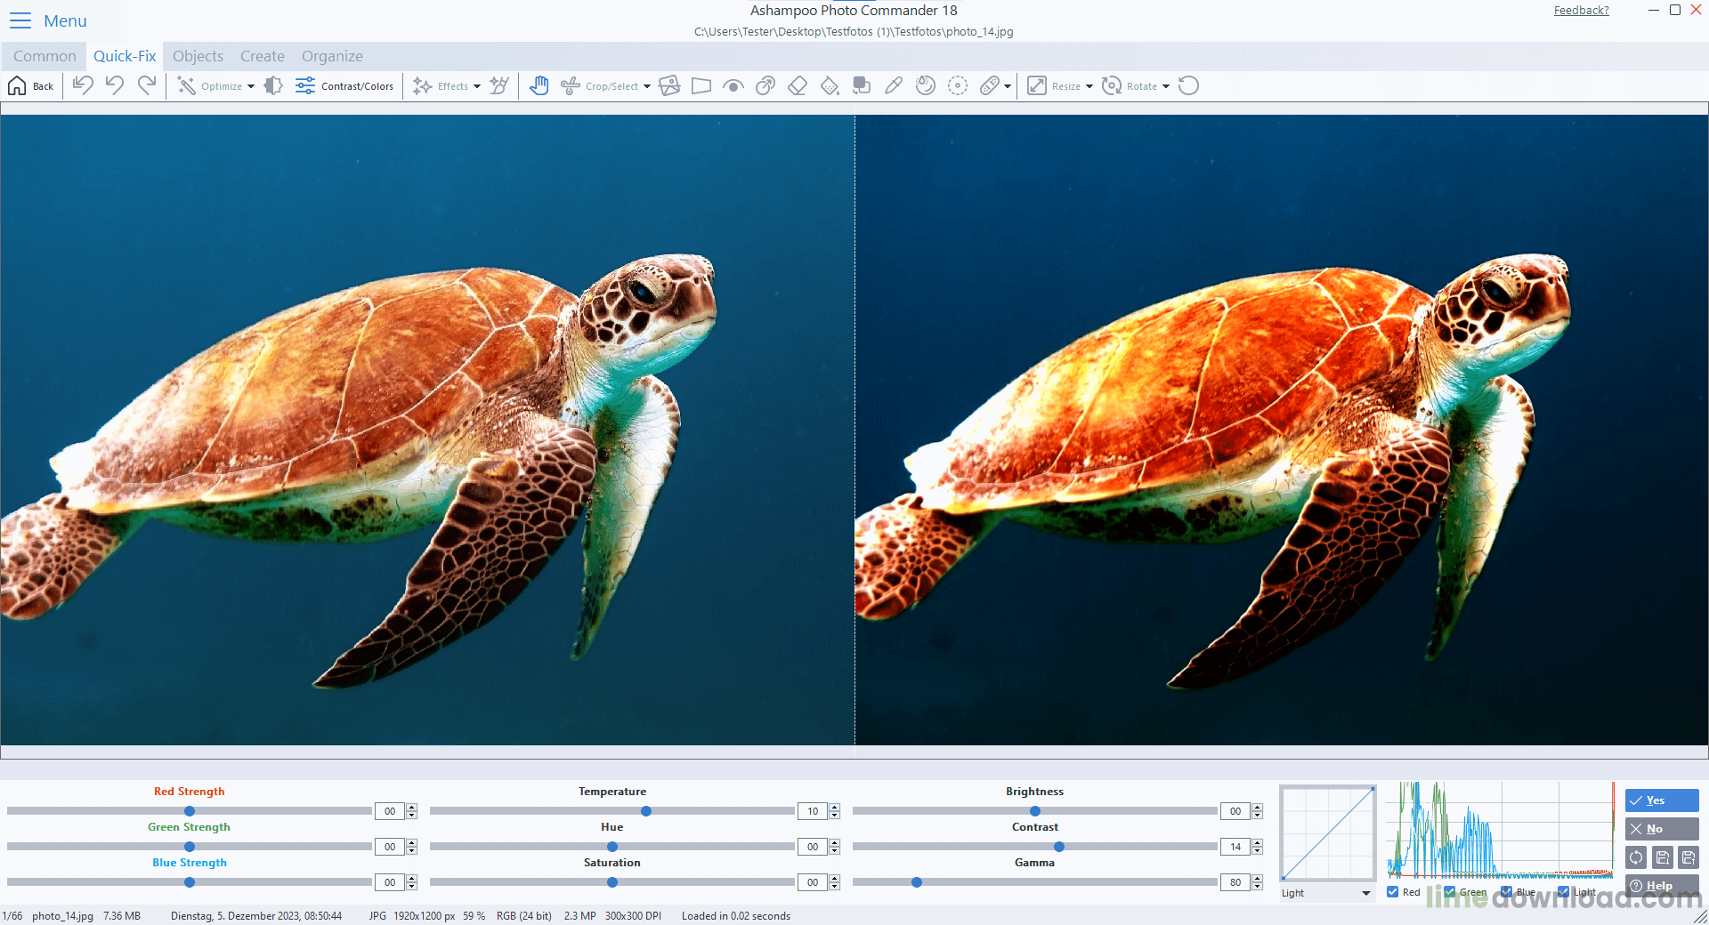Pick the Eraser tool

pos(798,85)
